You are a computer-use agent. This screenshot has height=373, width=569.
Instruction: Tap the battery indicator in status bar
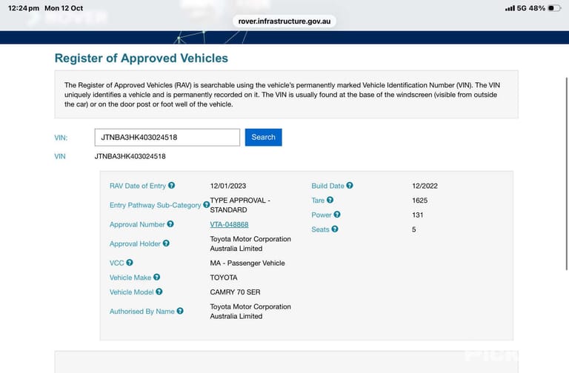point(554,8)
